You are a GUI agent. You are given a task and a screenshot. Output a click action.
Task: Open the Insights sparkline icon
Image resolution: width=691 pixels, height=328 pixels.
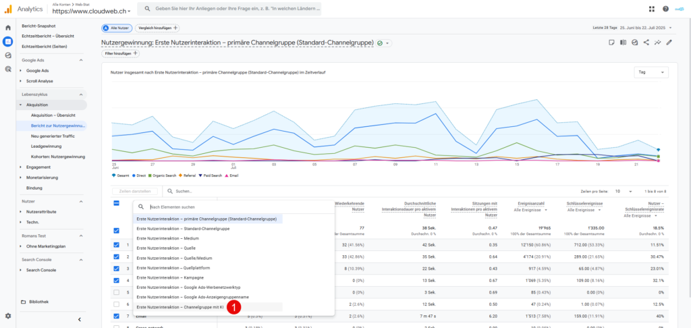click(657, 43)
